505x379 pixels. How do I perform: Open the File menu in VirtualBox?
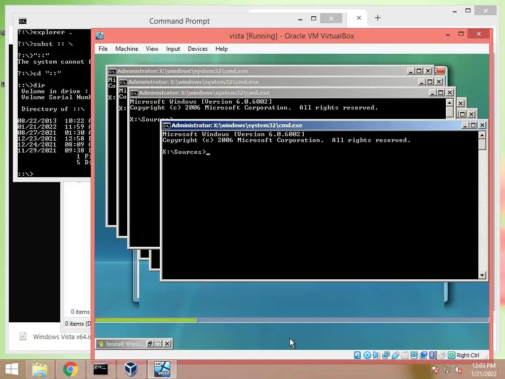click(x=103, y=49)
